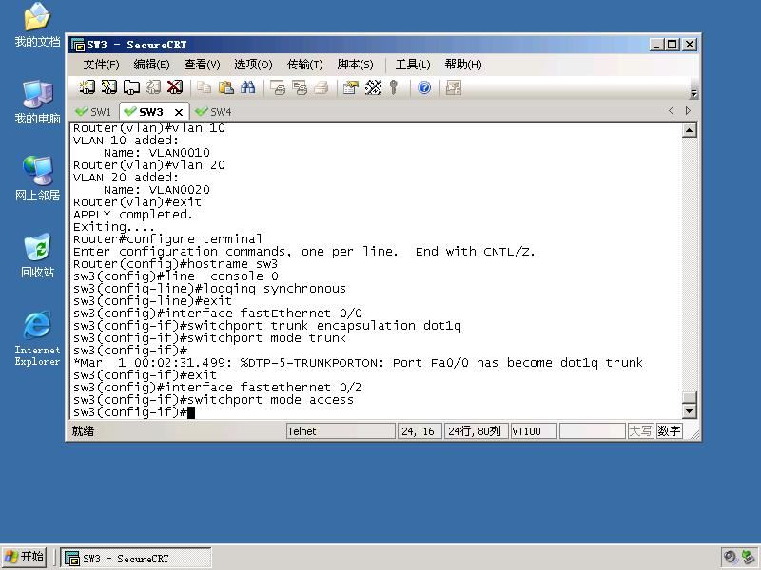This screenshot has width=761, height=570.
Task: Click the '24, 16' cursor position status
Action: pos(420,431)
